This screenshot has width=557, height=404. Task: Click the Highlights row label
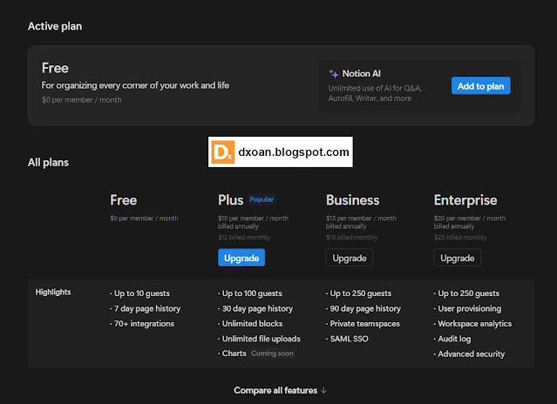pos(53,292)
